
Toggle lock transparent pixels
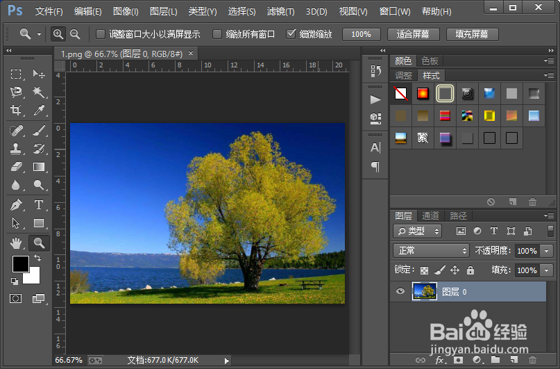click(x=424, y=270)
